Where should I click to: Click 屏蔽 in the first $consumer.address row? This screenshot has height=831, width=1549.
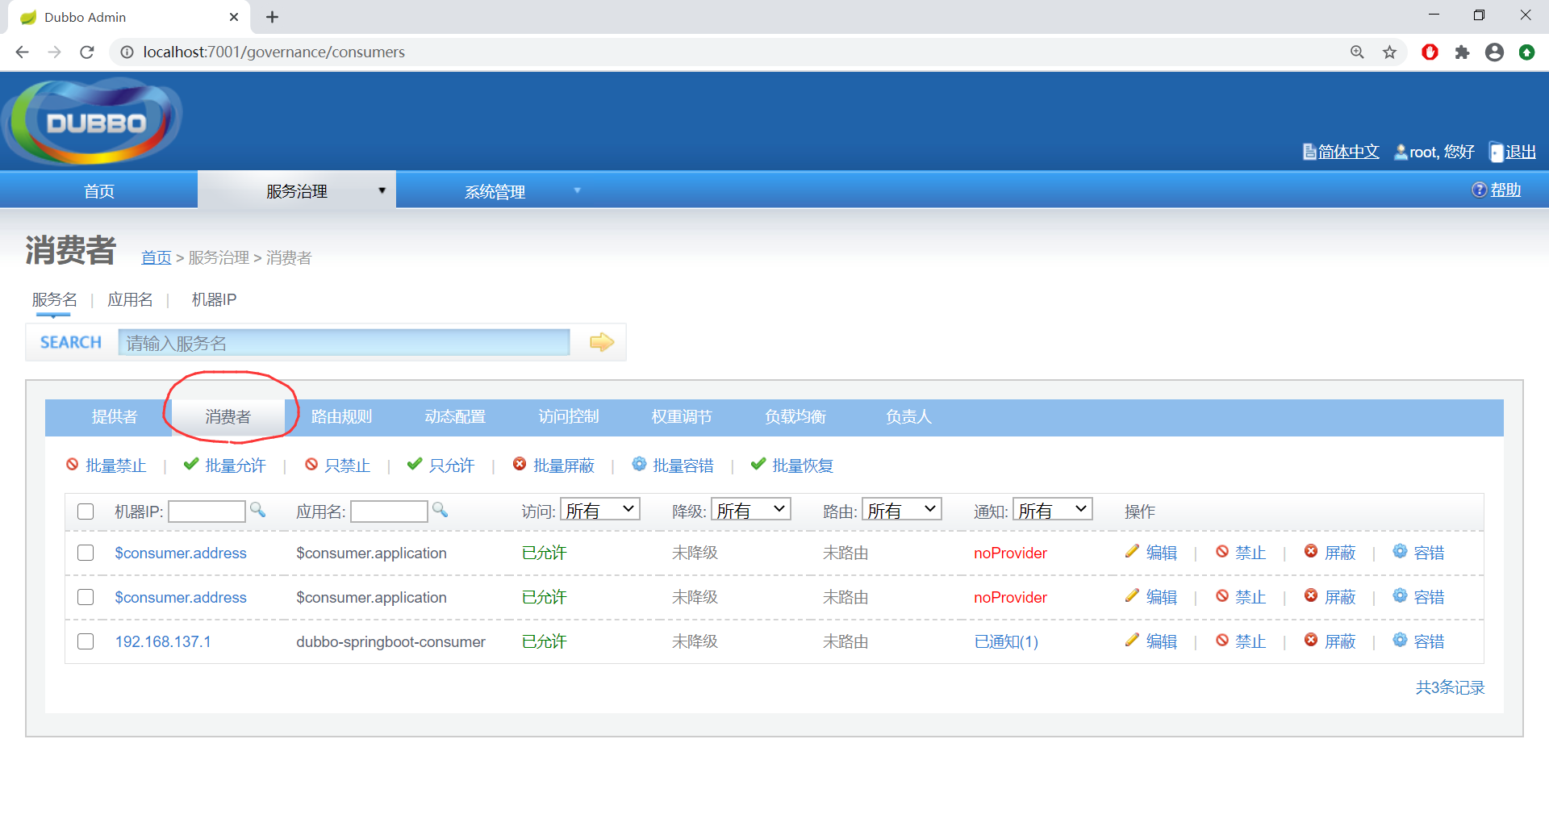pyautogui.click(x=1340, y=553)
